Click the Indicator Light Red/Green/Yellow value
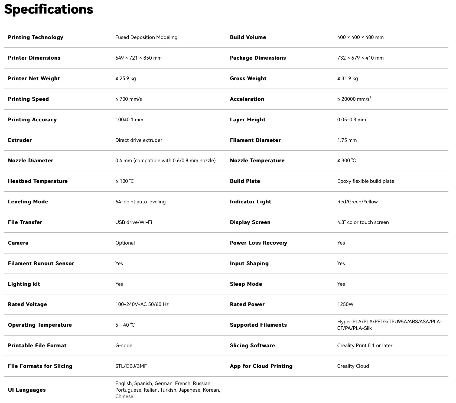456x403 pixels. (x=357, y=202)
